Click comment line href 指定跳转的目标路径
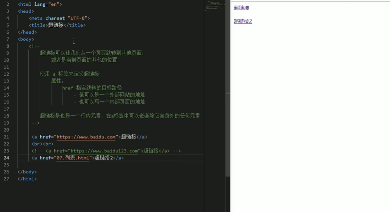This screenshot has height=212, width=390. tap(92, 88)
